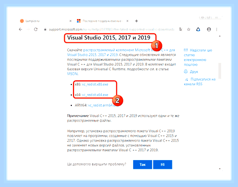This screenshot has width=238, height=187.
Task: Click 'Це допомогло вирішити проблему?' text
Action: [96, 164]
